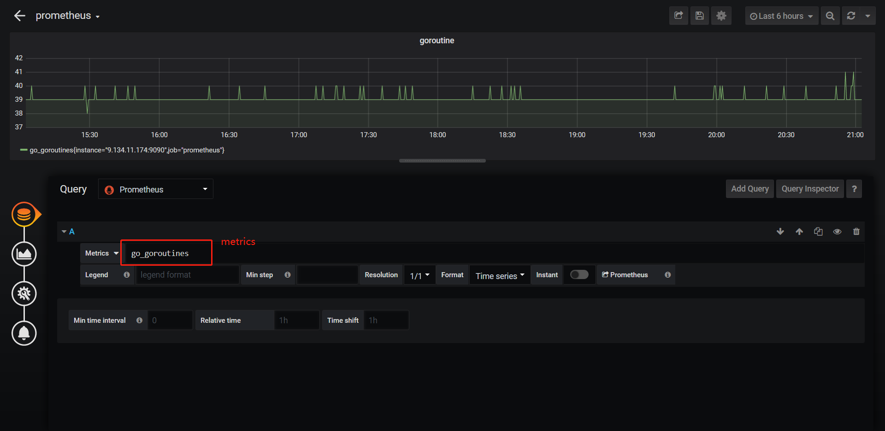885x431 pixels.
Task: Open dashboard settings gear
Action: 721,16
